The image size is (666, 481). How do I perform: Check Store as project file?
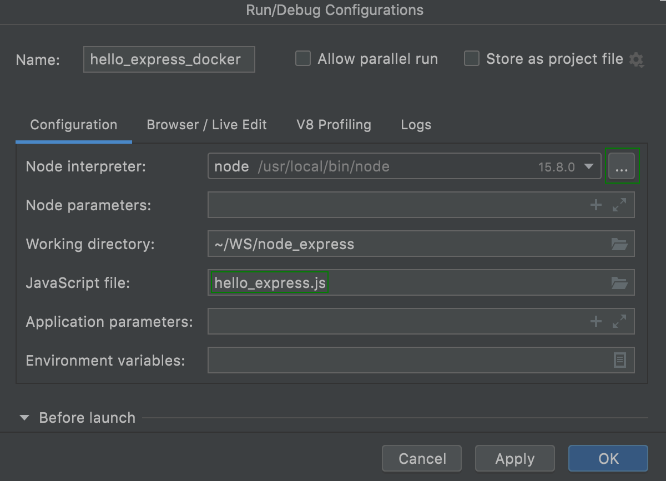(472, 58)
